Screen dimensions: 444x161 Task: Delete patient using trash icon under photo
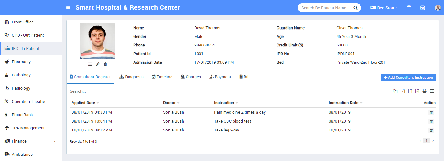point(105,64)
